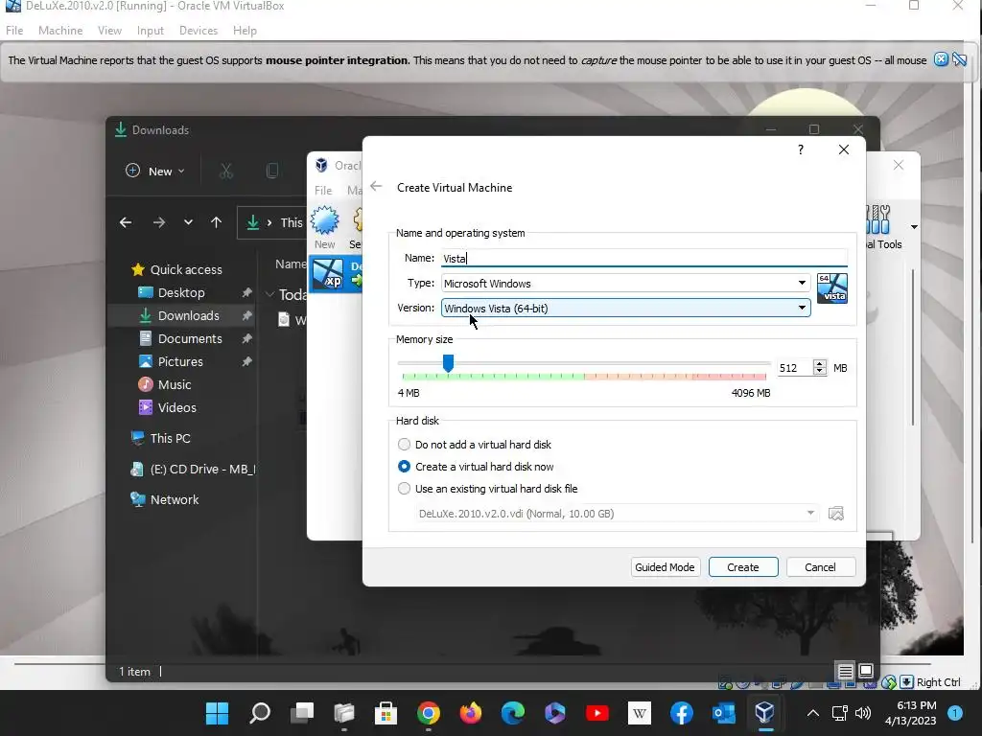The height and width of the screenshot is (736, 982).
Task: Open Microsoft Store from the taskbar
Action: (x=386, y=713)
